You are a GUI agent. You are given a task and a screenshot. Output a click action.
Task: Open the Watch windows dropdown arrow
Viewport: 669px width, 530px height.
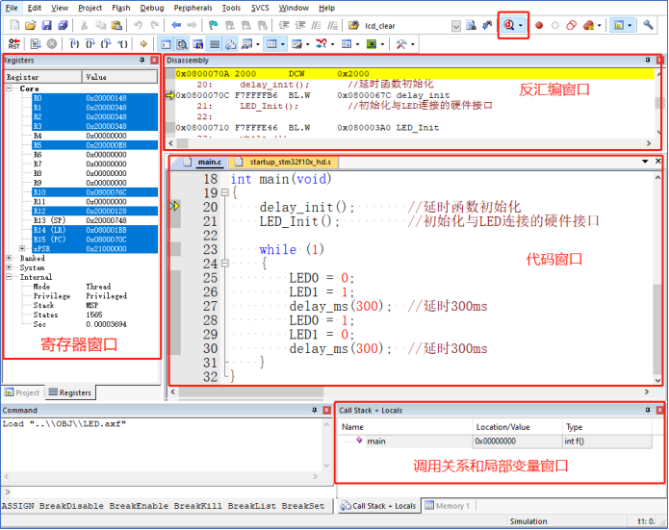pos(258,44)
